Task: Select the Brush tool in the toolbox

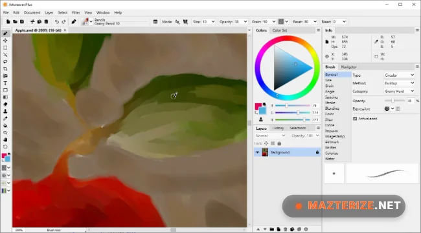Action: 5,34
